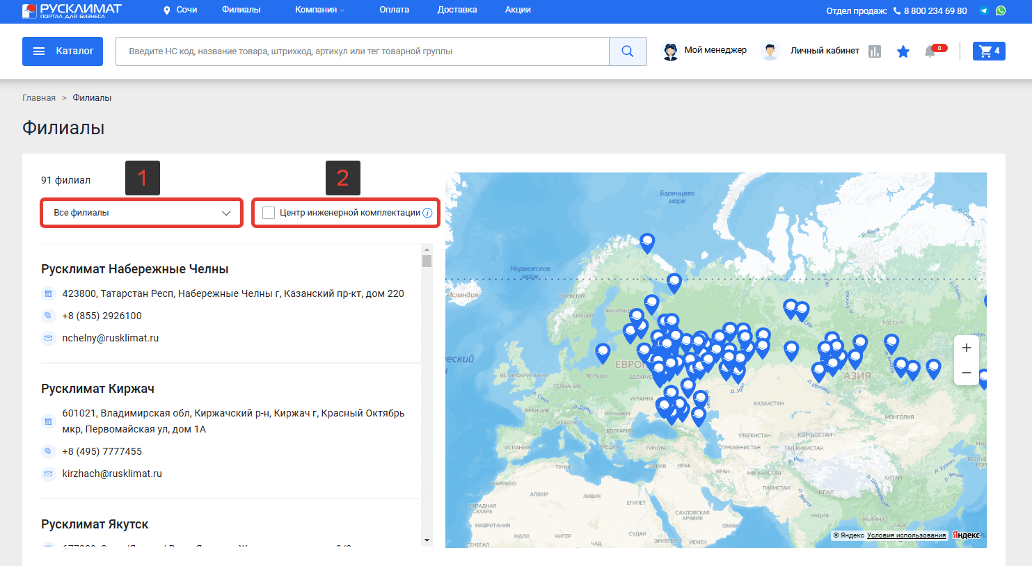
Task: Open the Все филиалы dropdown
Action: 142,213
